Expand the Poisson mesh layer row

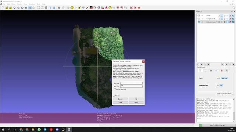click(x=197, y=22)
